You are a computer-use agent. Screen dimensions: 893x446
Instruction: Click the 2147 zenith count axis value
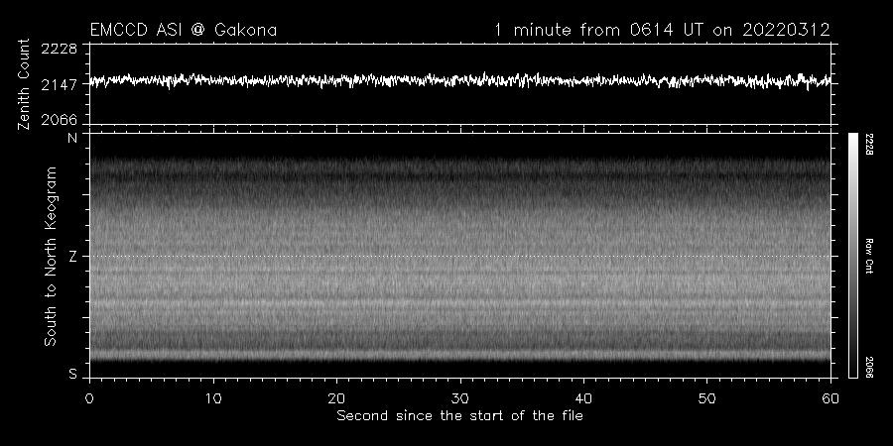[x=60, y=85]
